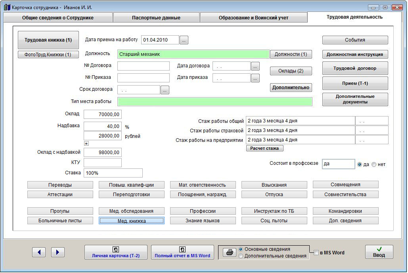The image size is (408, 273).
Task: Click the printer icon button
Action: (x=229, y=252)
